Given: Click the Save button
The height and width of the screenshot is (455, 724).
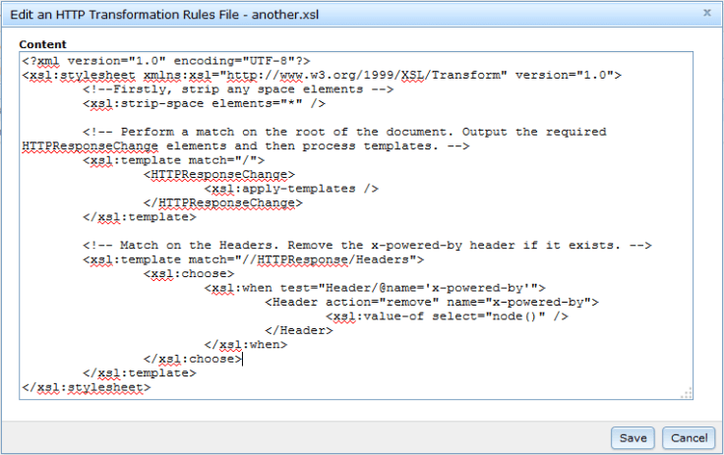Looking at the screenshot, I should (x=632, y=437).
